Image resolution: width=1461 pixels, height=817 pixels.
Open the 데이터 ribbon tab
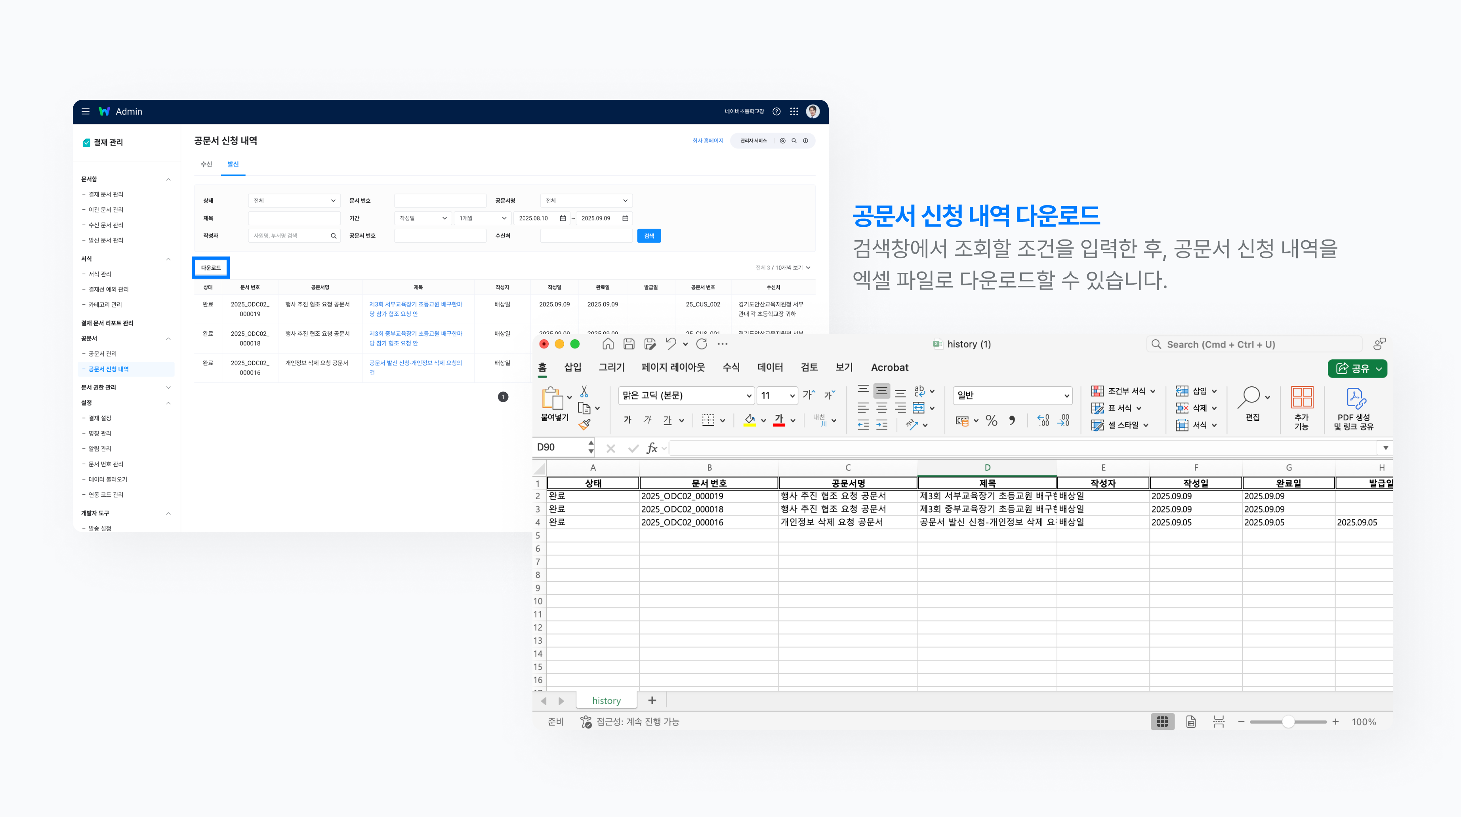click(770, 367)
